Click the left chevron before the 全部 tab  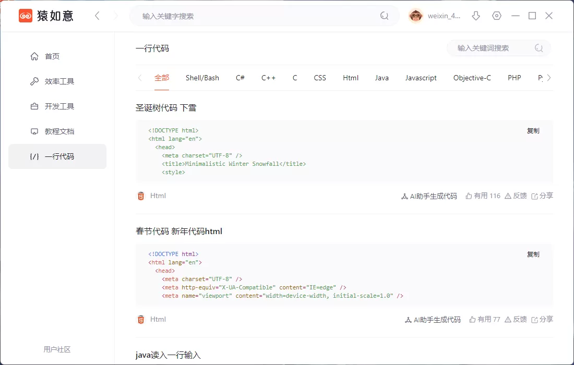(x=139, y=77)
